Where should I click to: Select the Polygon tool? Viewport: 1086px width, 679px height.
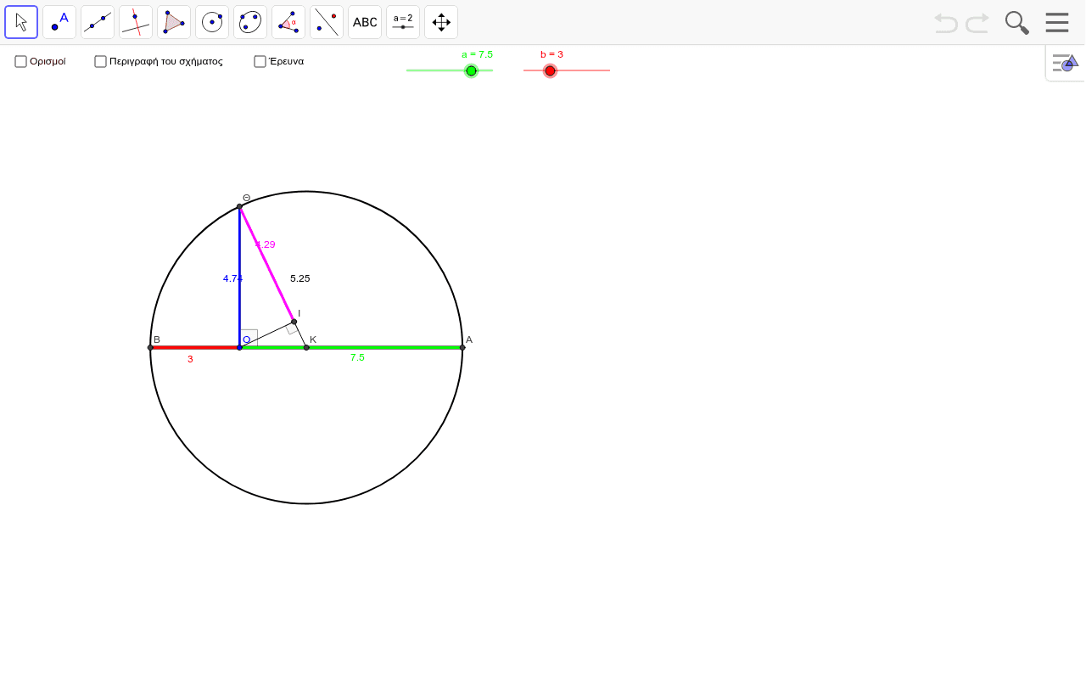click(x=174, y=22)
